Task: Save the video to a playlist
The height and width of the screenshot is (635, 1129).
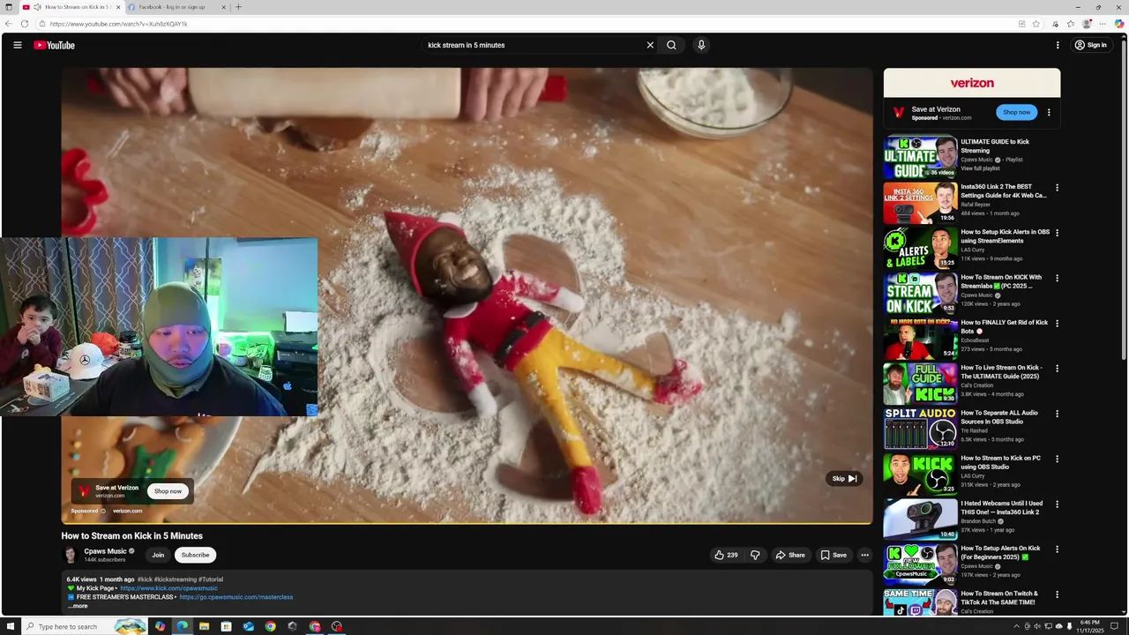Action: pos(834,555)
